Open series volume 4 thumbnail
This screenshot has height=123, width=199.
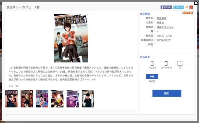click(x=42, y=99)
